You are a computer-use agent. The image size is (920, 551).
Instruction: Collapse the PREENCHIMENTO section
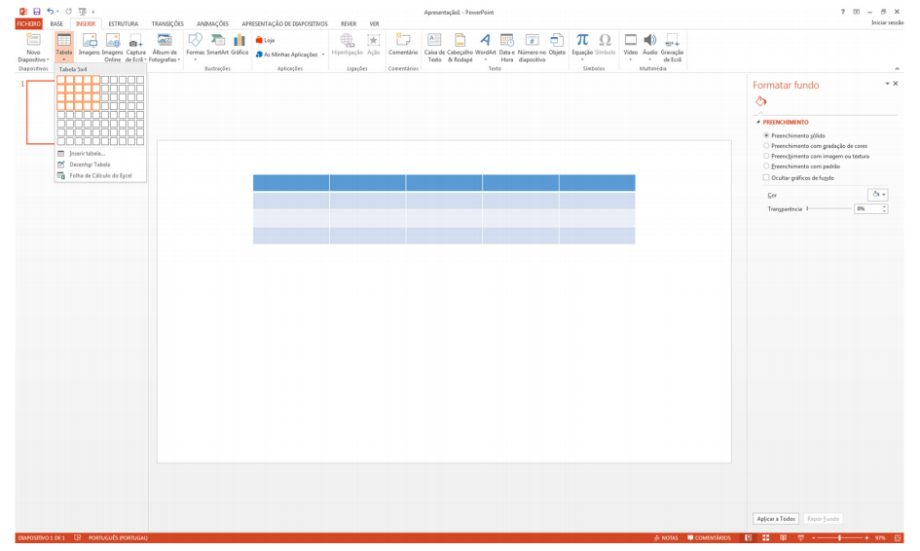click(758, 123)
